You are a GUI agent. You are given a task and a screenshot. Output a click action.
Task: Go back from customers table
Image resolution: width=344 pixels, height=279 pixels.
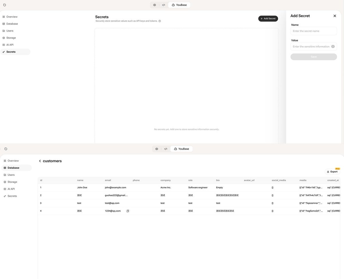point(40,161)
